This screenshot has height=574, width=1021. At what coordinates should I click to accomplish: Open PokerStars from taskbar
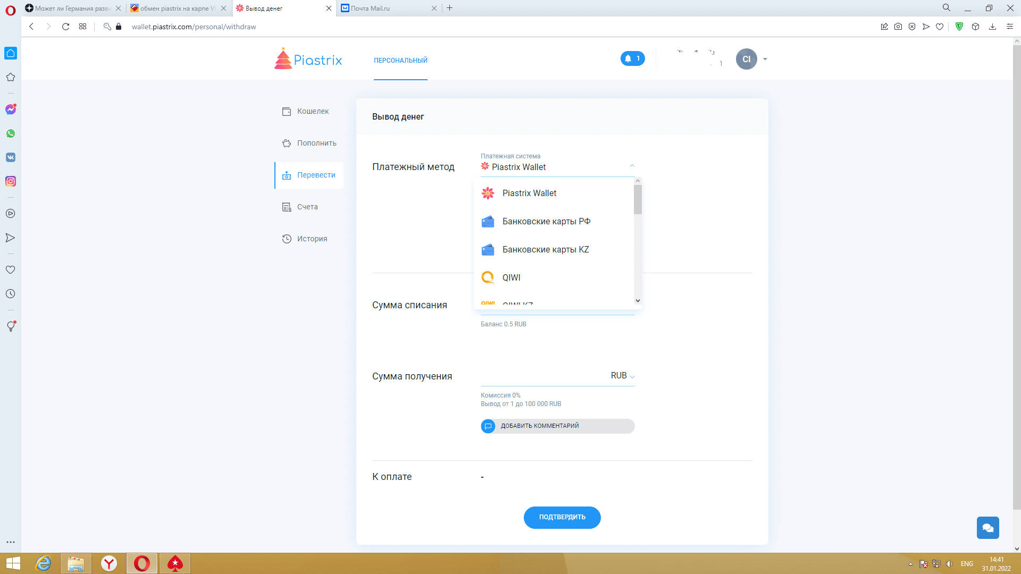(175, 563)
